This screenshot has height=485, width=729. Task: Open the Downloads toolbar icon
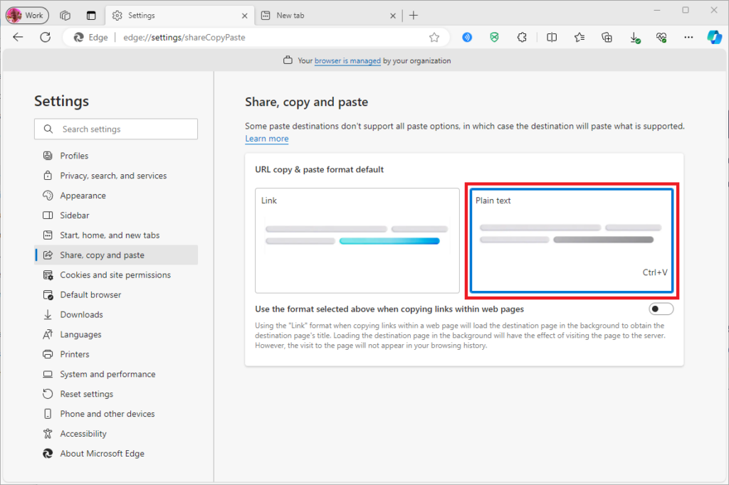(x=634, y=38)
